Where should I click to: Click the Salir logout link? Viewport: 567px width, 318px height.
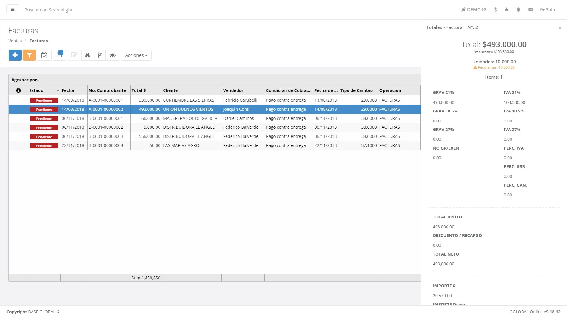tap(548, 10)
